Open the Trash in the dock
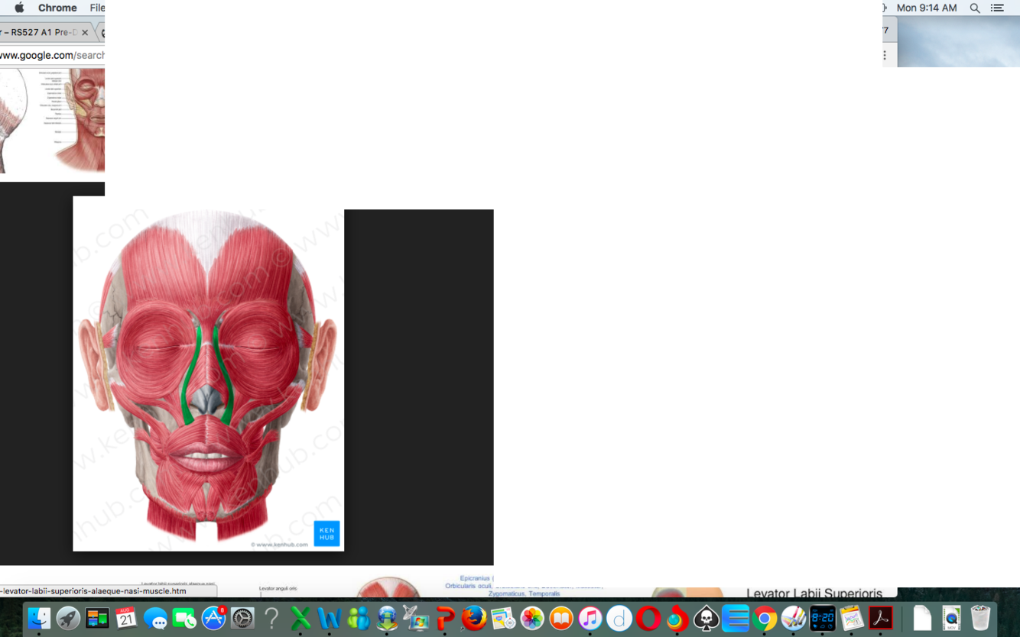This screenshot has height=637, width=1020. (980, 618)
